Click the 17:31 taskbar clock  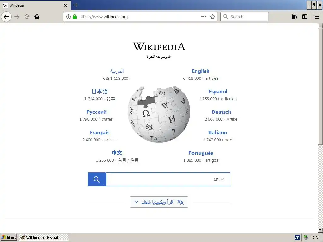[x=315, y=238]
